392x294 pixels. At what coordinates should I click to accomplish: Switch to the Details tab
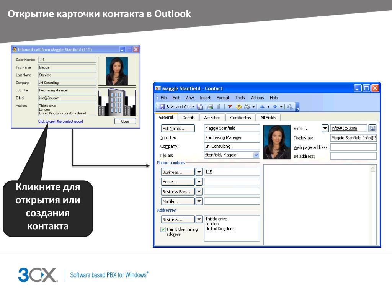[188, 118]
